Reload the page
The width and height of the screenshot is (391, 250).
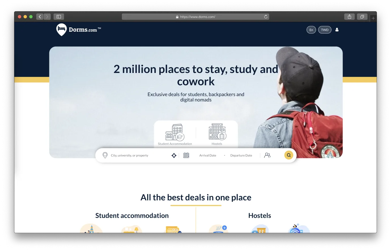tap(266, 17)
